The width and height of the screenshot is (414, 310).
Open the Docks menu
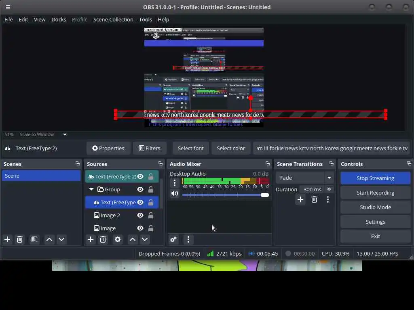(59, 19)
